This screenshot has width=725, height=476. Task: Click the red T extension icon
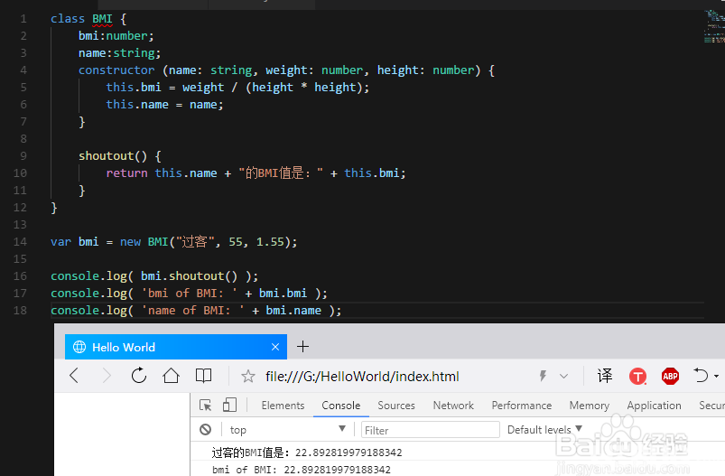pos(637,376)
